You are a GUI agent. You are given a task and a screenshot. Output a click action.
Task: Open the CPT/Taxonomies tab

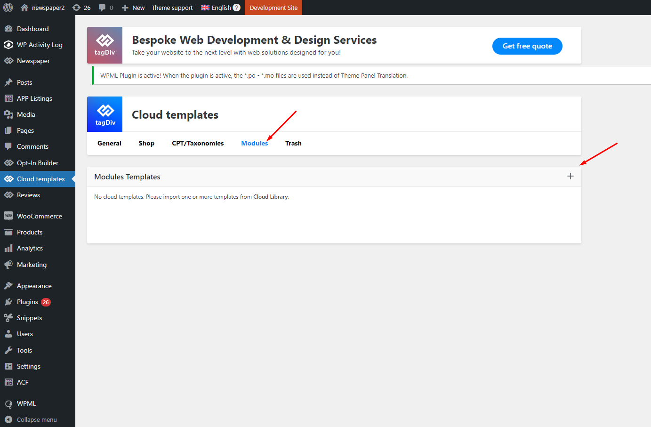(x=198, y=143)
